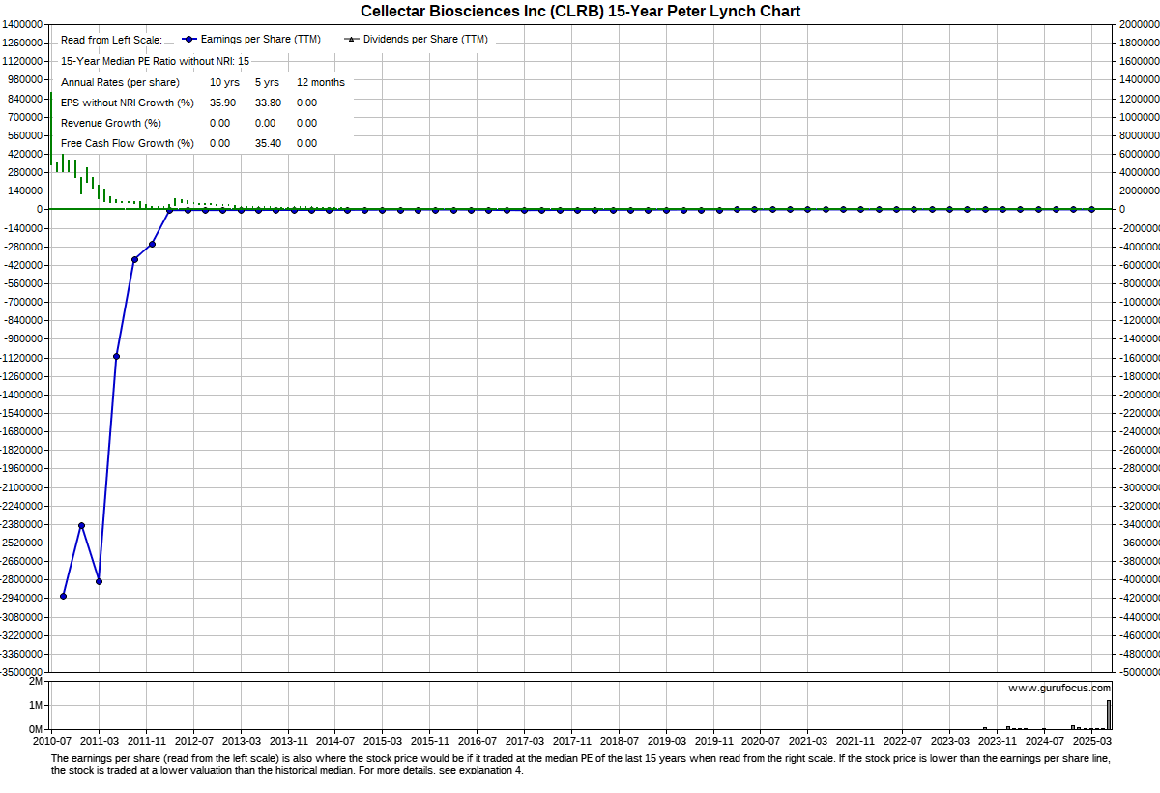Click the 2022-07 date label on the x-axis
Image resolution: width=1160 pixels, height=793 pixels.
[x=903, y=740]
